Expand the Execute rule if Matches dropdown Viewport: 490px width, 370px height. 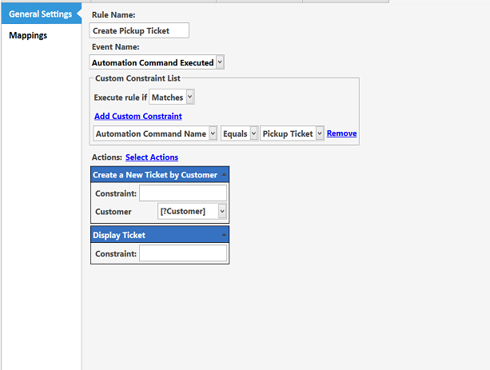[172, 97]
